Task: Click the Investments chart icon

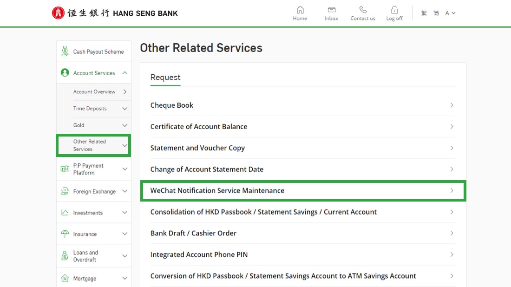Action: pos(65,212)
